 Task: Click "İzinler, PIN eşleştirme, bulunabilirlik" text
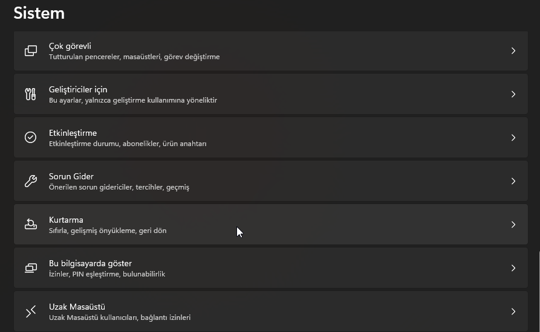pos(107,274)
